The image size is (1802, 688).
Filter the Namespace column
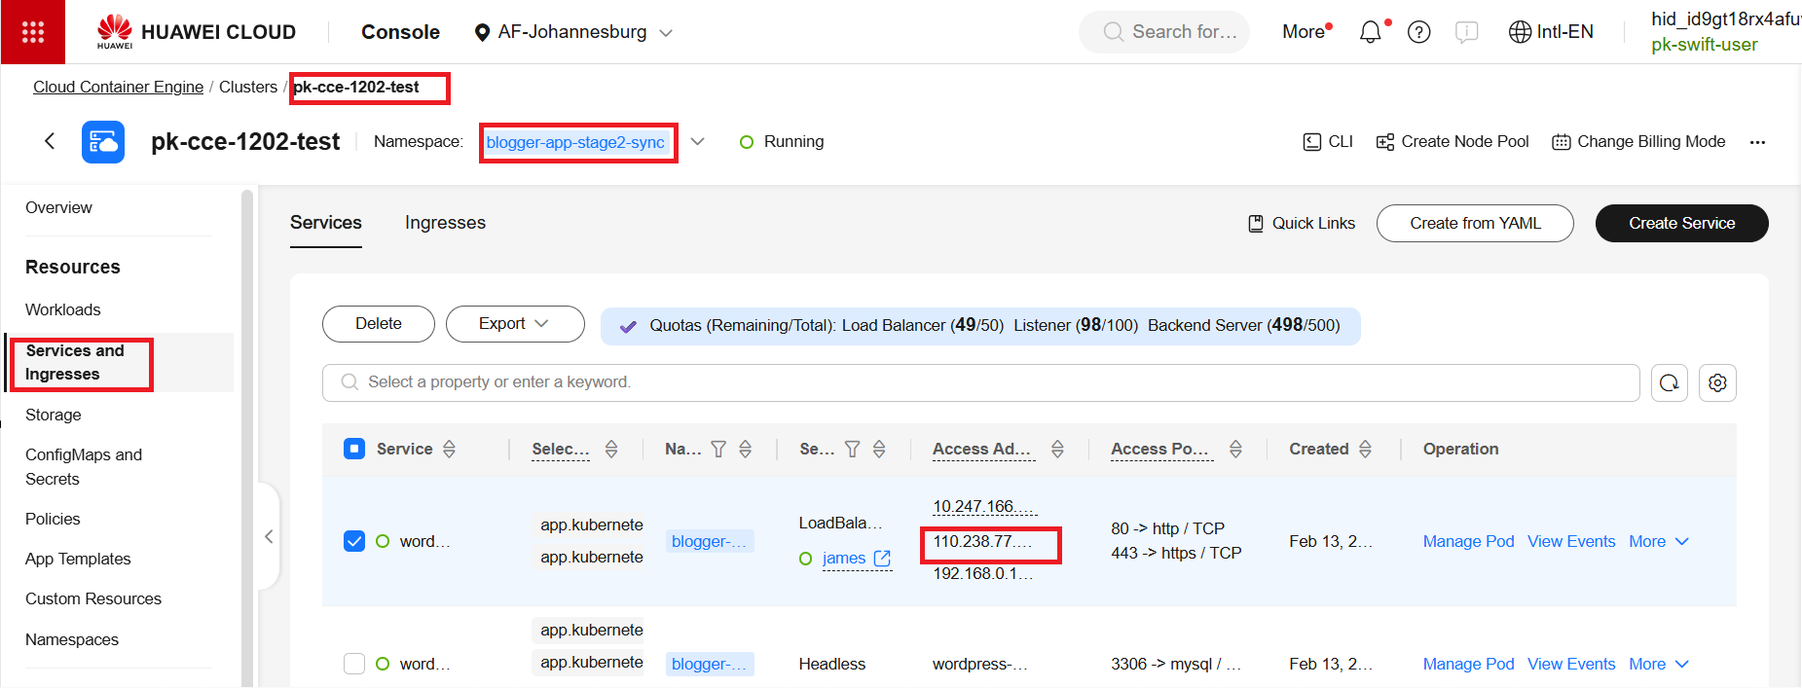[x=718, y=449]
